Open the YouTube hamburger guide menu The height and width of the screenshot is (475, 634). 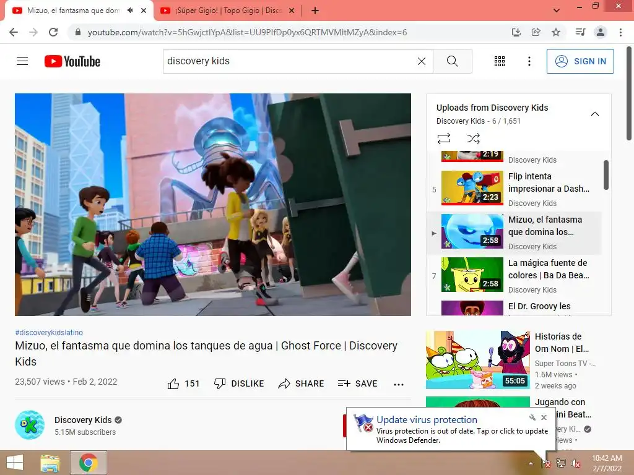(x=22, y=61)
